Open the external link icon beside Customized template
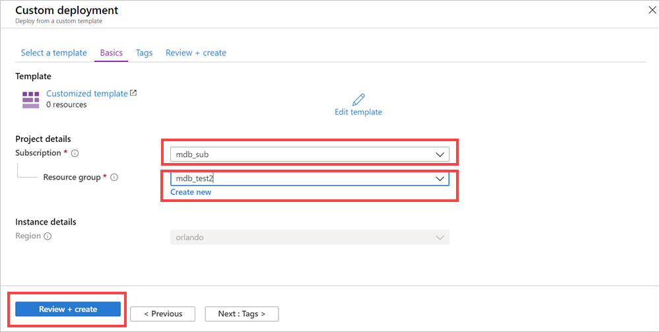Viewport: 660px width, 332px height. click(x=133, y=93)
